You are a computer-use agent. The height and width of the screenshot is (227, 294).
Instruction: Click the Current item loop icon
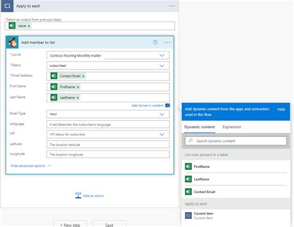(x=188, y=216)
